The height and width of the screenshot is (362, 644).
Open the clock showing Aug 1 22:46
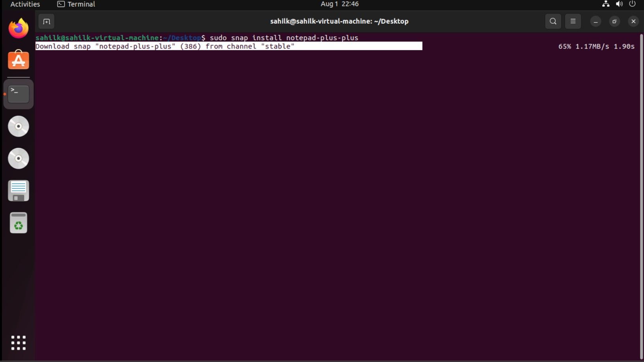tap(340, 4)
